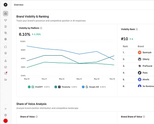Click the 'Semrush' brand name
This screenshot has width=154, height=124.
pyautogui.click(x=147, y=53)
